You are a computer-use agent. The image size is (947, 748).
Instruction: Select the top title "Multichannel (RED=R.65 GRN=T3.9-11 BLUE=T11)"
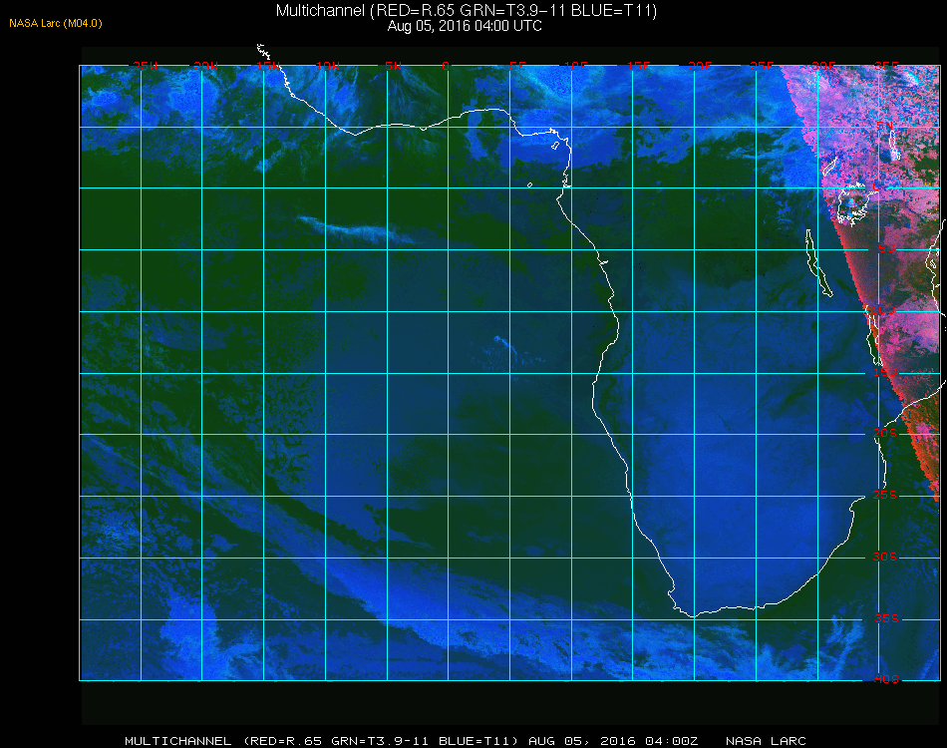tap(467, 11)
